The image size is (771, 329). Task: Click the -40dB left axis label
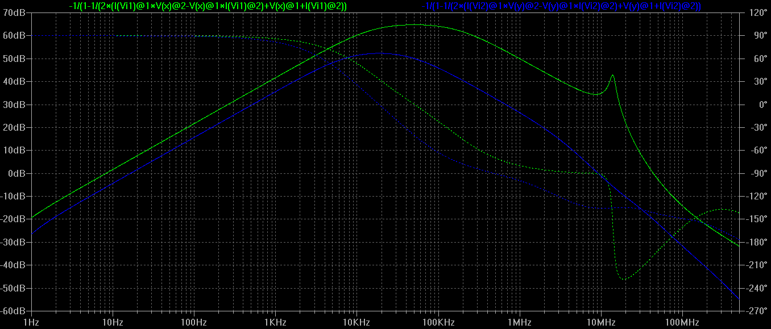click(x=13, y=265)
